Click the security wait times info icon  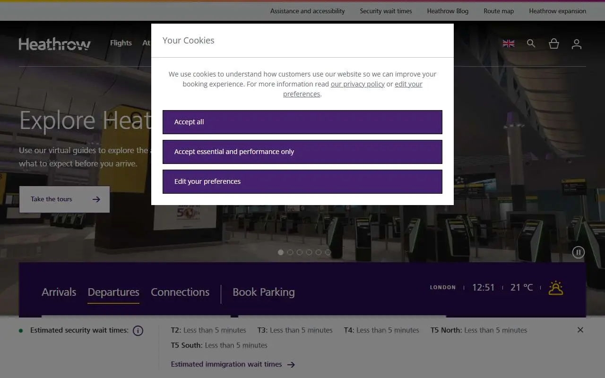(x=138, y=331)
